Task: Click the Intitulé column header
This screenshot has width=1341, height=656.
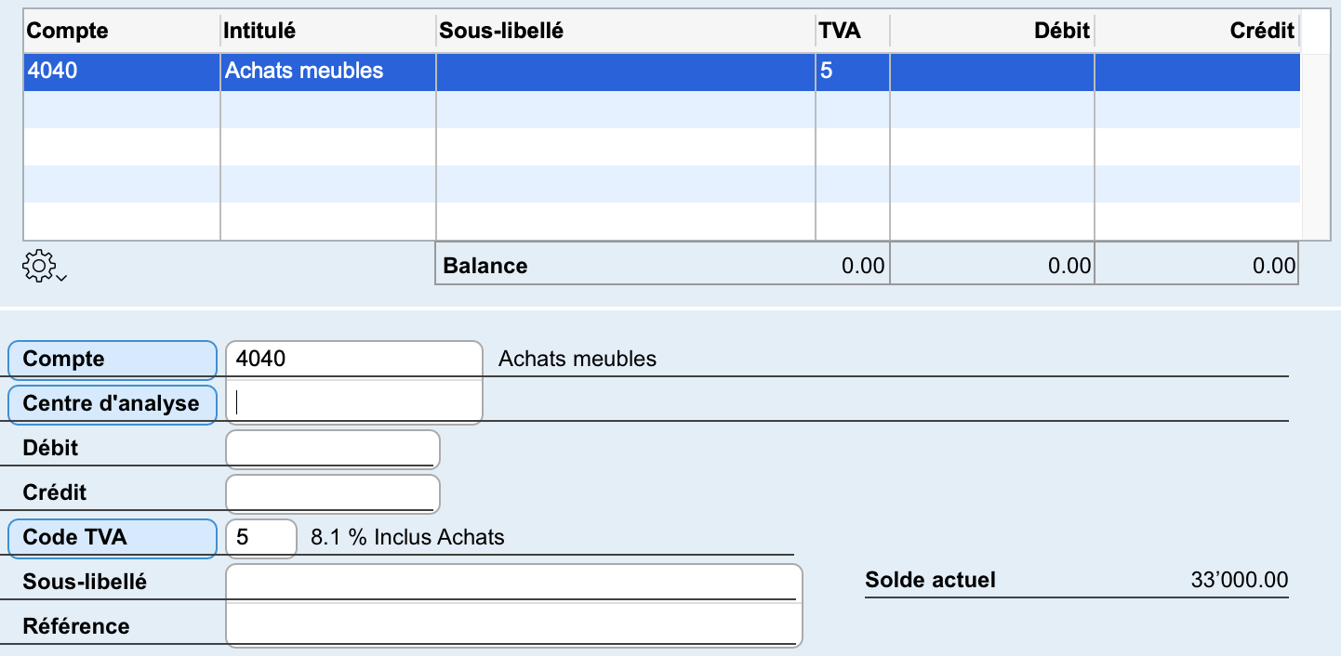Action: pos(327,31)
